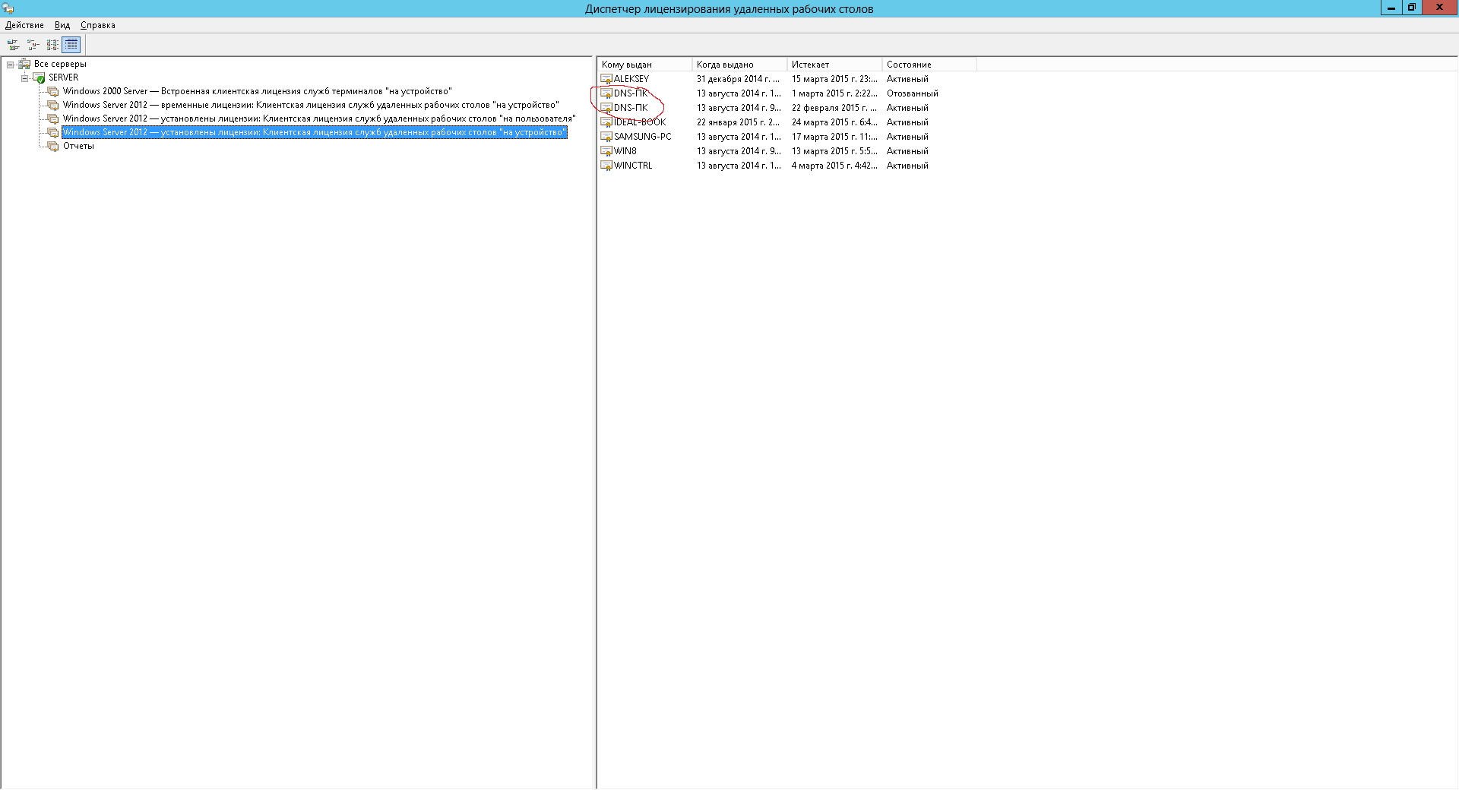1459x790 pixels.
Task: Click issue date 22 января 2015
Action: point(738,122)
